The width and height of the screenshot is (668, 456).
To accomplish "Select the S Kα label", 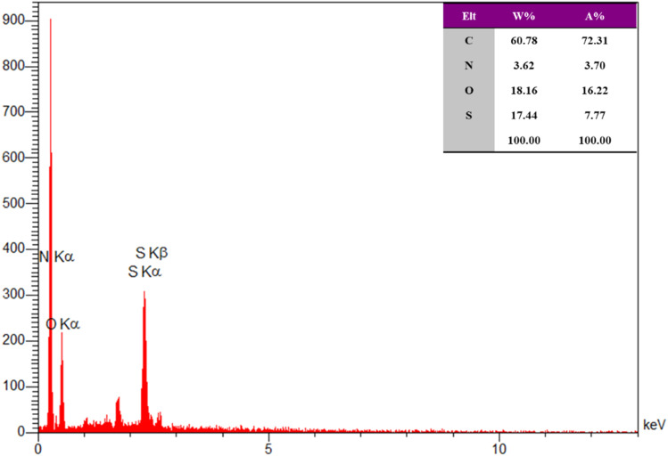I will click(144, 272).
